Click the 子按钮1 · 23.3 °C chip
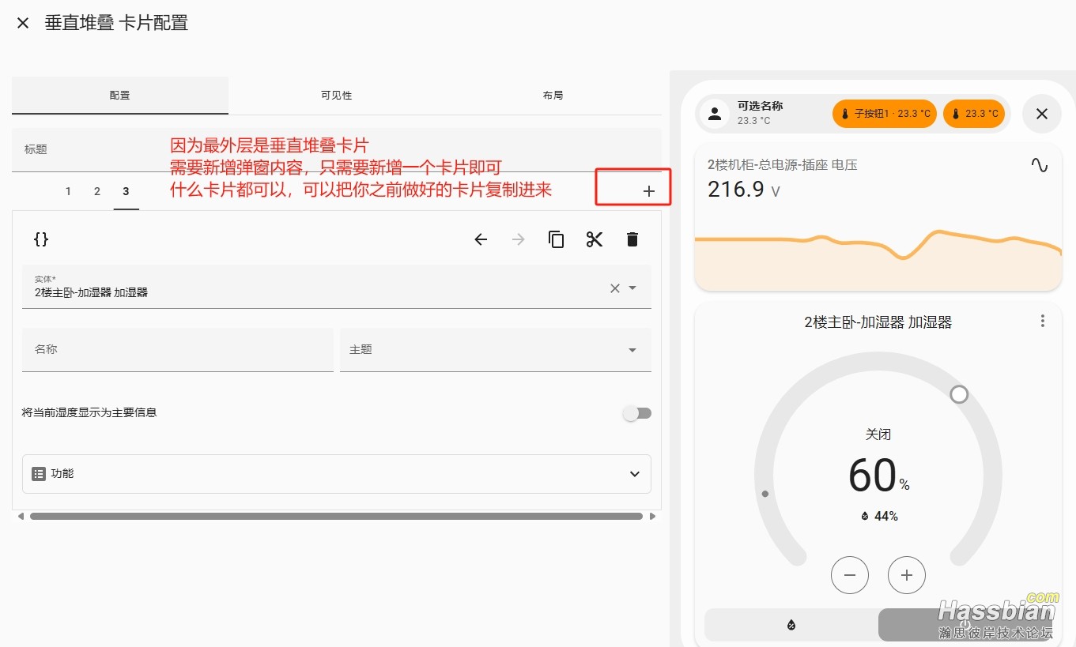This screenshot has height=647, width=1076. 885,114
